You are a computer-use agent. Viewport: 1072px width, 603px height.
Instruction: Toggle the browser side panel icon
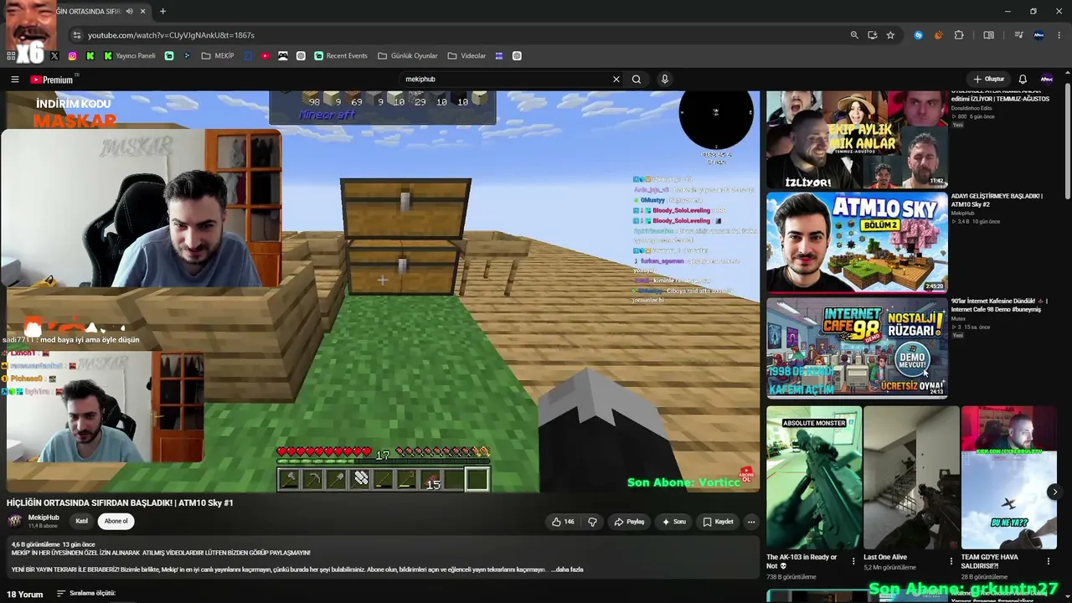989,35
